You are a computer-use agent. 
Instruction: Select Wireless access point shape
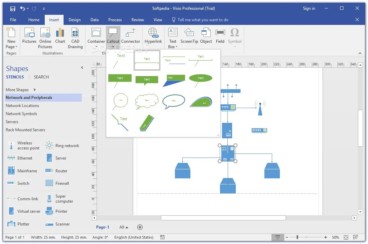pos(24,146)
